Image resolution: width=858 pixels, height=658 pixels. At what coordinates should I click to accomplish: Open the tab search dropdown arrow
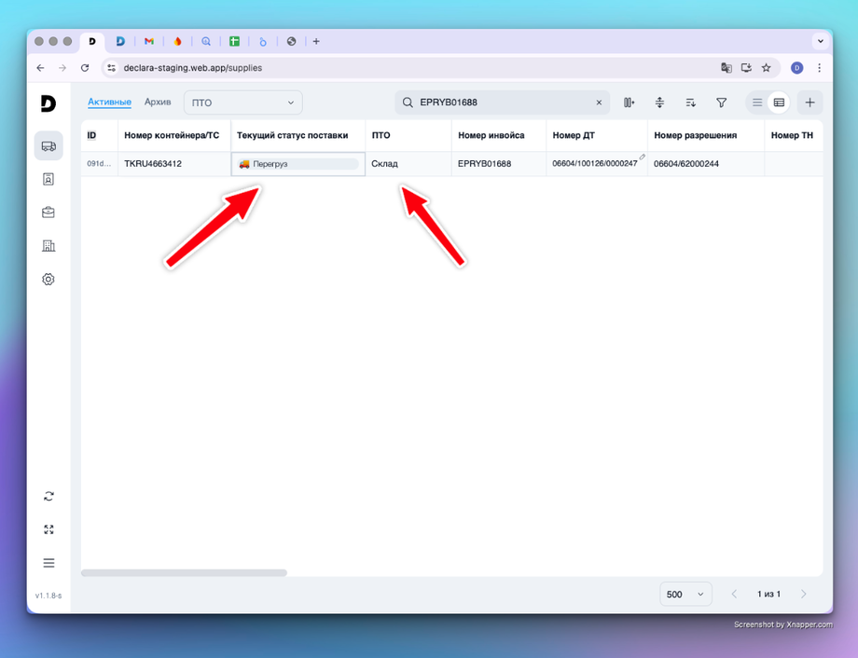pyautogui.click(x=821, y=41)
